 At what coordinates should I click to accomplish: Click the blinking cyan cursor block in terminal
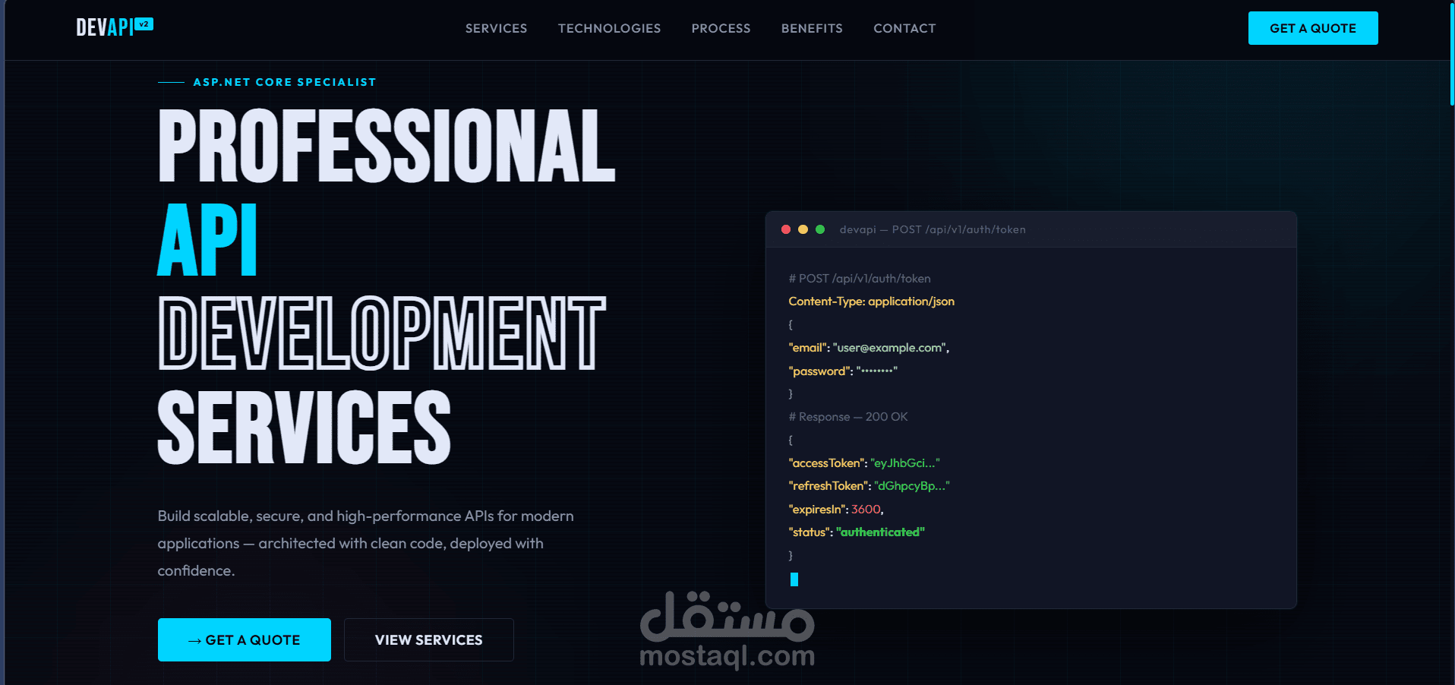point(794,579)
